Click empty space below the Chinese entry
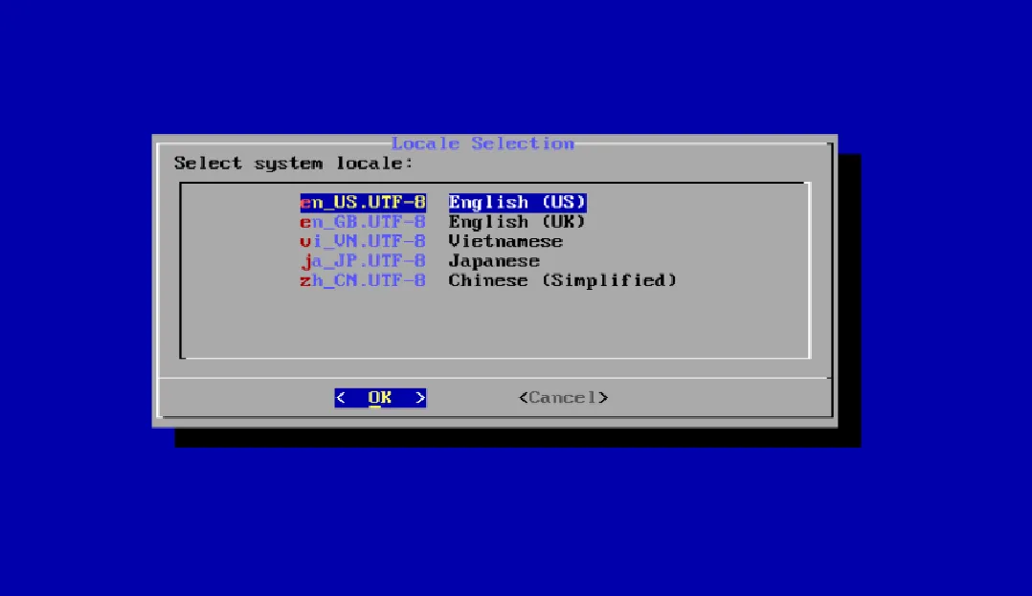The image size is (1032, 596). click(494, 325)
